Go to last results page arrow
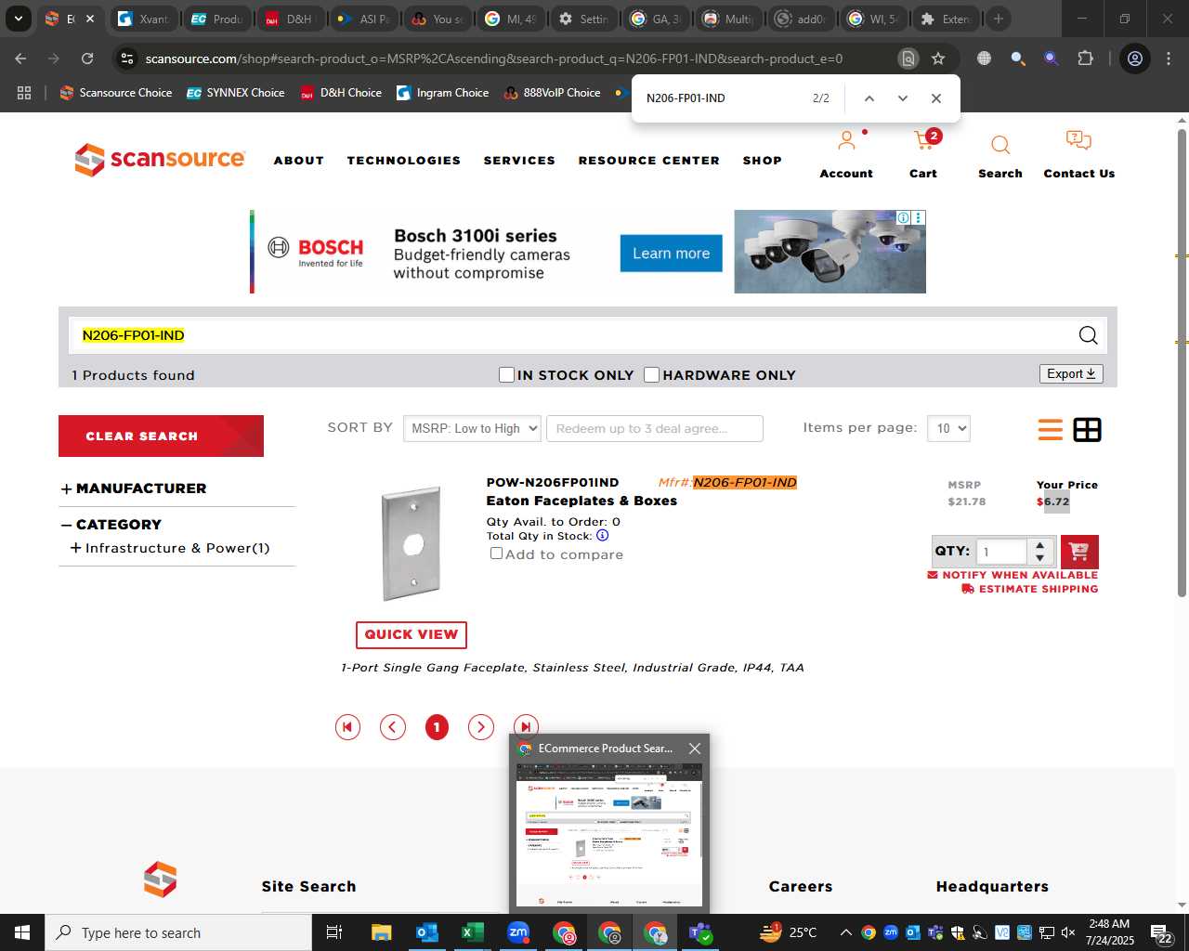 click(526, 726)
